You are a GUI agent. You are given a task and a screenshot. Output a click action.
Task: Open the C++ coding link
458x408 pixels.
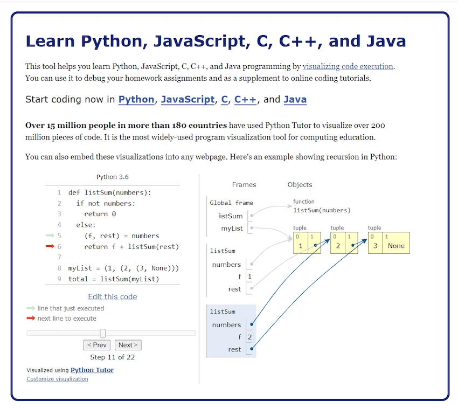(x=245, y=99)
